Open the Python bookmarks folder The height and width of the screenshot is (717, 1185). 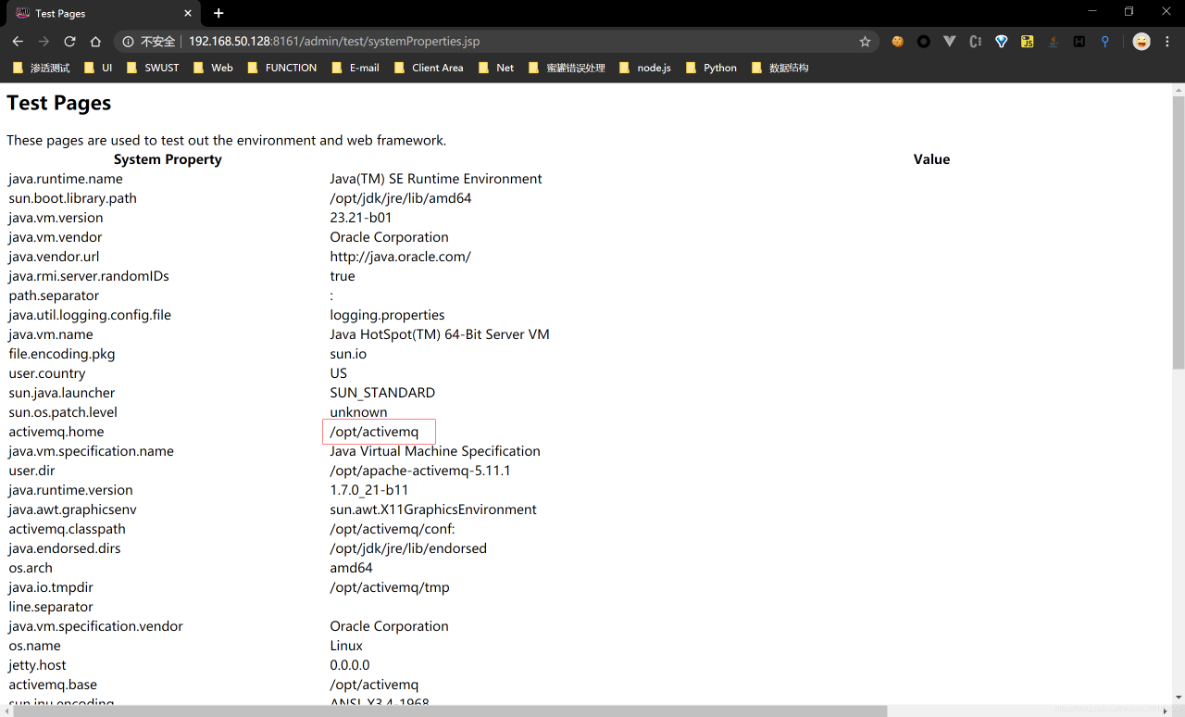pyautogui.click(x=711, y=68)
